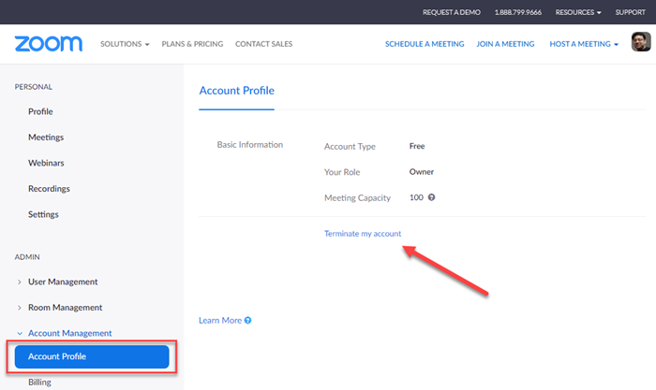This screenshot has height=390, width=656.
Task: Click Join a Meeting link
Action: (x=505, y=44)
